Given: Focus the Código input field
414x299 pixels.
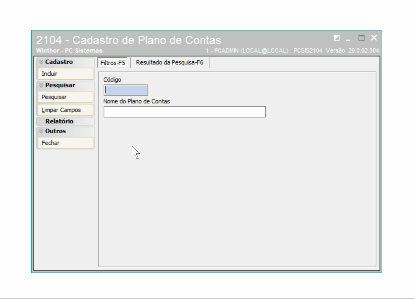Looking at the screenshot, I should click(126, 90).
